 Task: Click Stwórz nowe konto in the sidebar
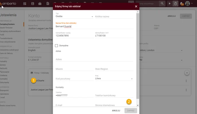click(x=8, y=106)
